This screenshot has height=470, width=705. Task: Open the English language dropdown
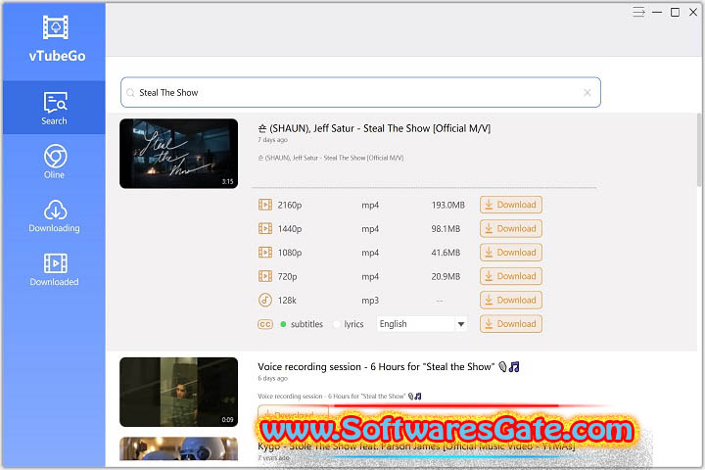(422, 324)
